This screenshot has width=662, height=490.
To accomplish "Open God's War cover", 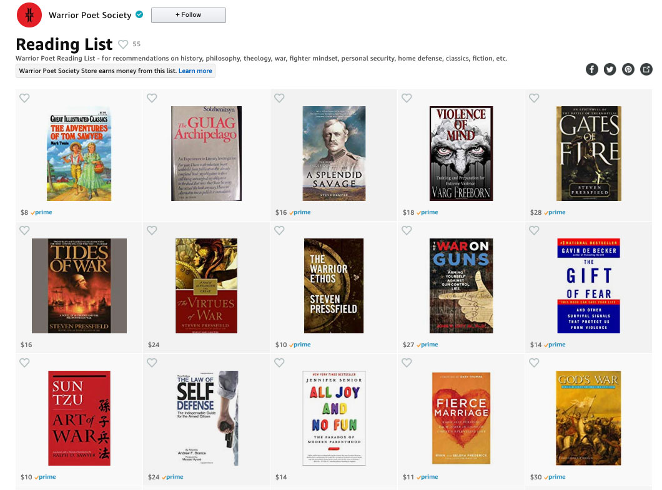I will tap(588, 418).
